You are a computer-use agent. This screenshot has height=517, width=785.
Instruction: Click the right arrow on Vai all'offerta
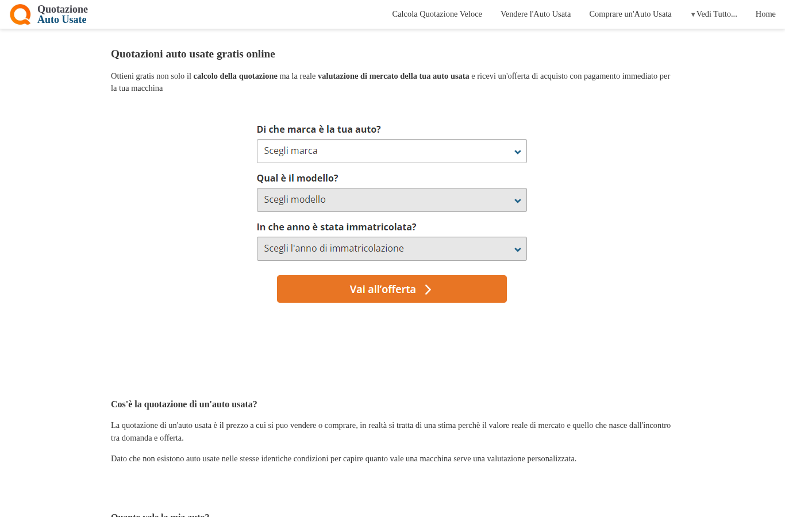point(428,290)
